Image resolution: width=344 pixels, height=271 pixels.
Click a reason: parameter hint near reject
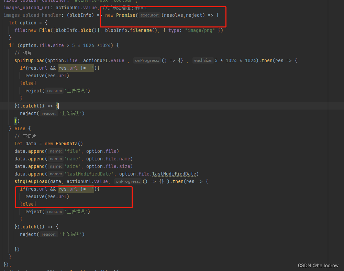(54, 91)
